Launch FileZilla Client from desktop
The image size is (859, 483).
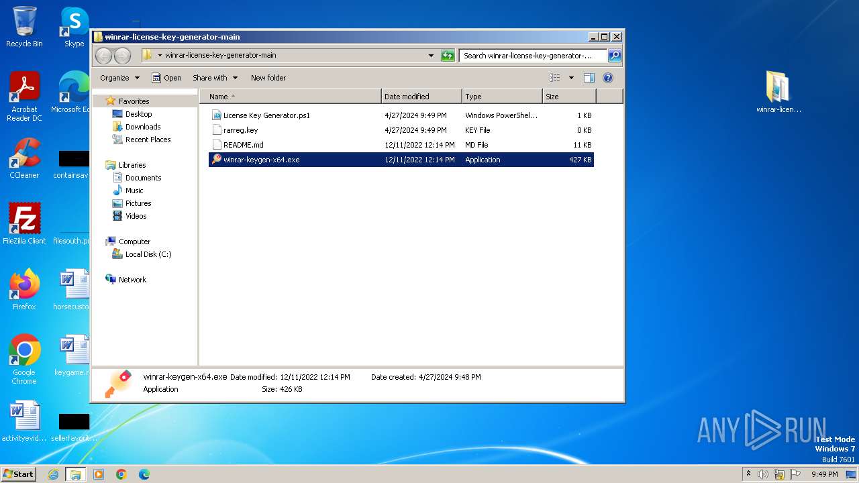tap(24, 223)
